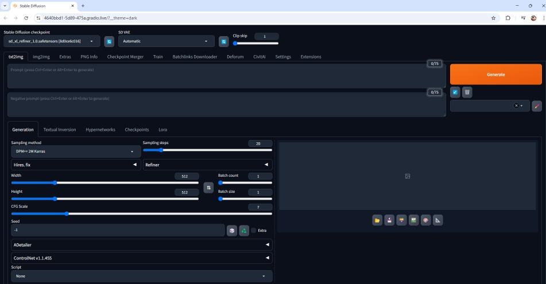The width and height of the screenshot is (546, 284).
Task: Expand the ControlNet v1.1.455 panel
Action: (141, 258)
